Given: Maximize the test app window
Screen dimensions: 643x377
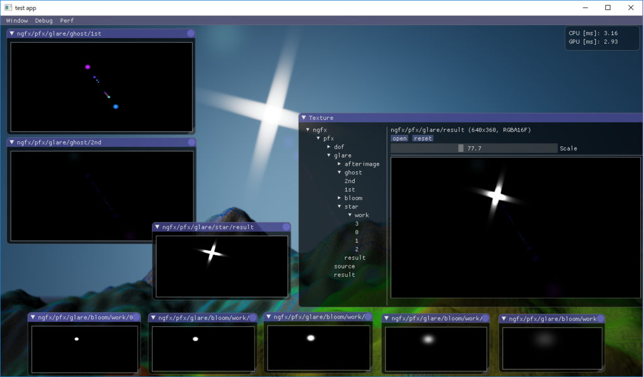Looking at the screenshot, I should (x=608, y=8).
